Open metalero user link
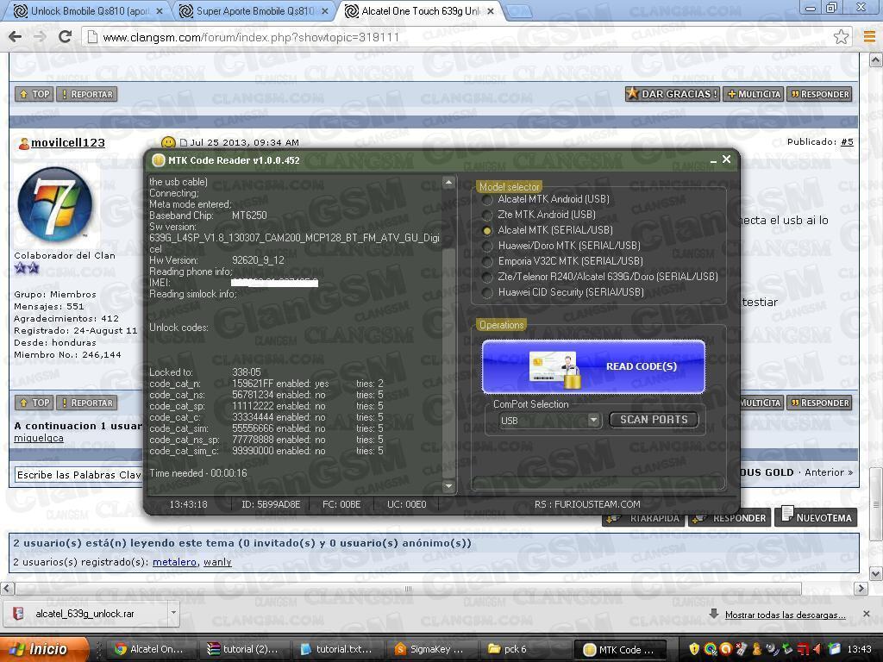883x662 pixels. point(174,562)
